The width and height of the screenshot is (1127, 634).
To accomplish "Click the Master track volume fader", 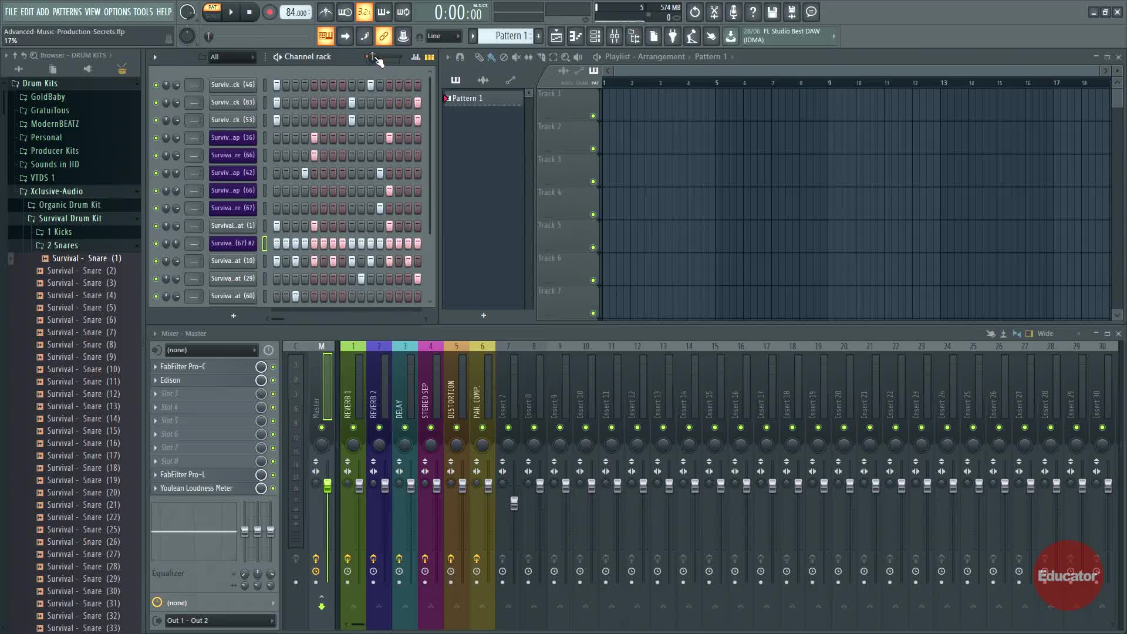I will point(328,485).
